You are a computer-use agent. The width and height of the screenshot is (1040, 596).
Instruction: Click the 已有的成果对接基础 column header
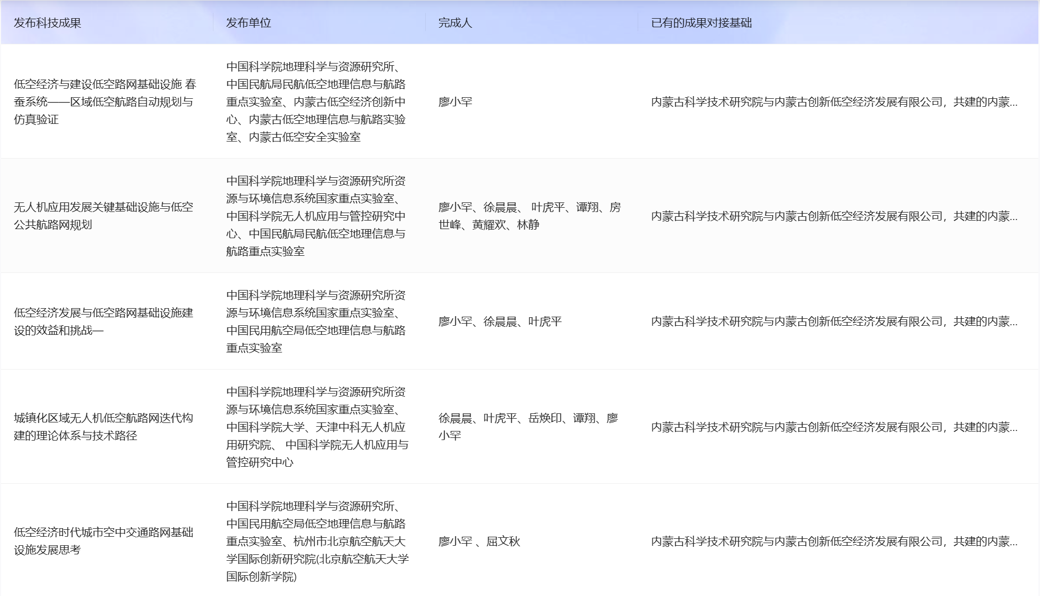[x=701, y=23]
